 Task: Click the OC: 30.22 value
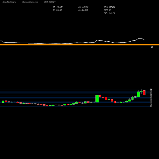[x=109, y=7]
